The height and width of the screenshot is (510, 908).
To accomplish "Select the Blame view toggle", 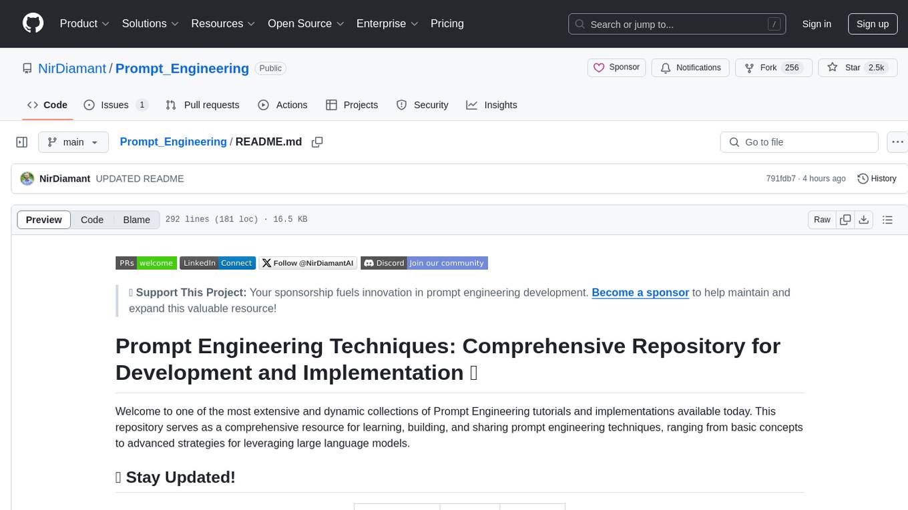I will tap(136, 220).
